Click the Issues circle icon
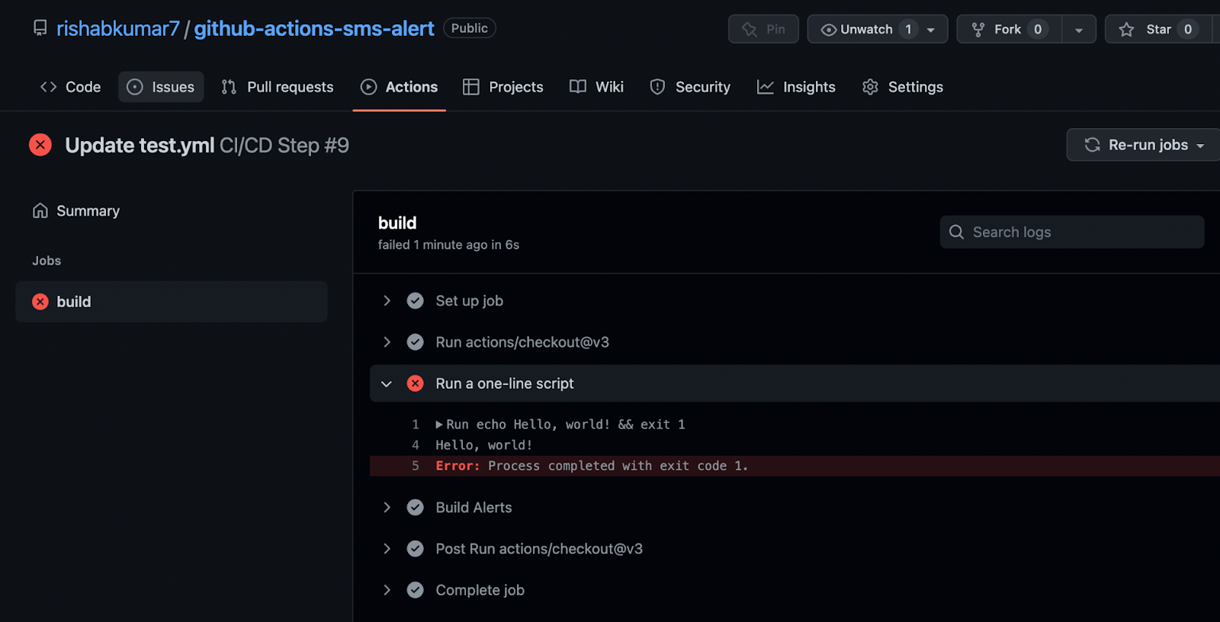The image size is (1220, 622). 135,87
